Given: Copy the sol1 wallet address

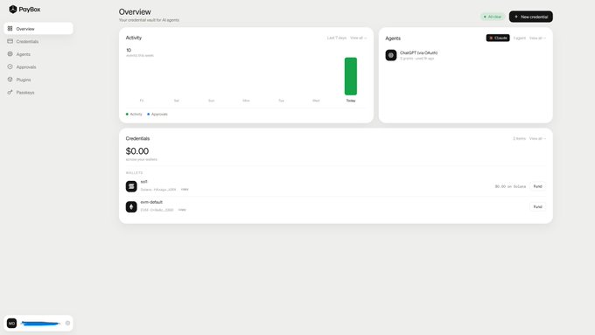Looking at the screenshot, I should (x=185, y=189).
